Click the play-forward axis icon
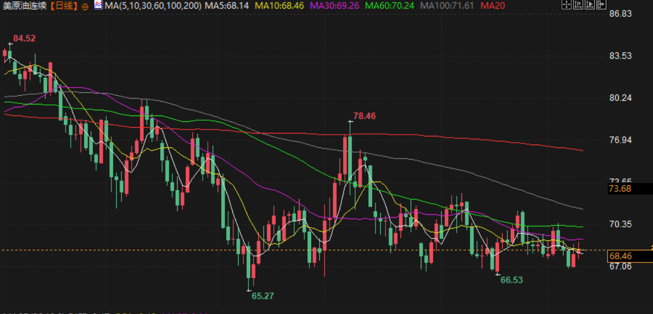 click(x=590, y=5)
